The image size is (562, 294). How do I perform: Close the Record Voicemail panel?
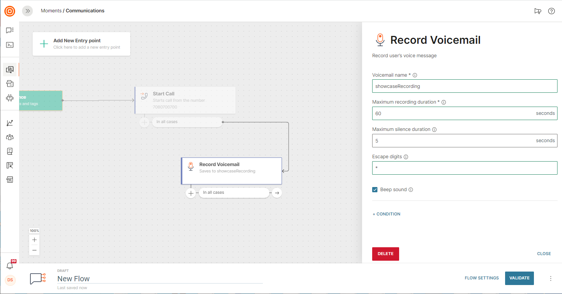coord(544,254)
